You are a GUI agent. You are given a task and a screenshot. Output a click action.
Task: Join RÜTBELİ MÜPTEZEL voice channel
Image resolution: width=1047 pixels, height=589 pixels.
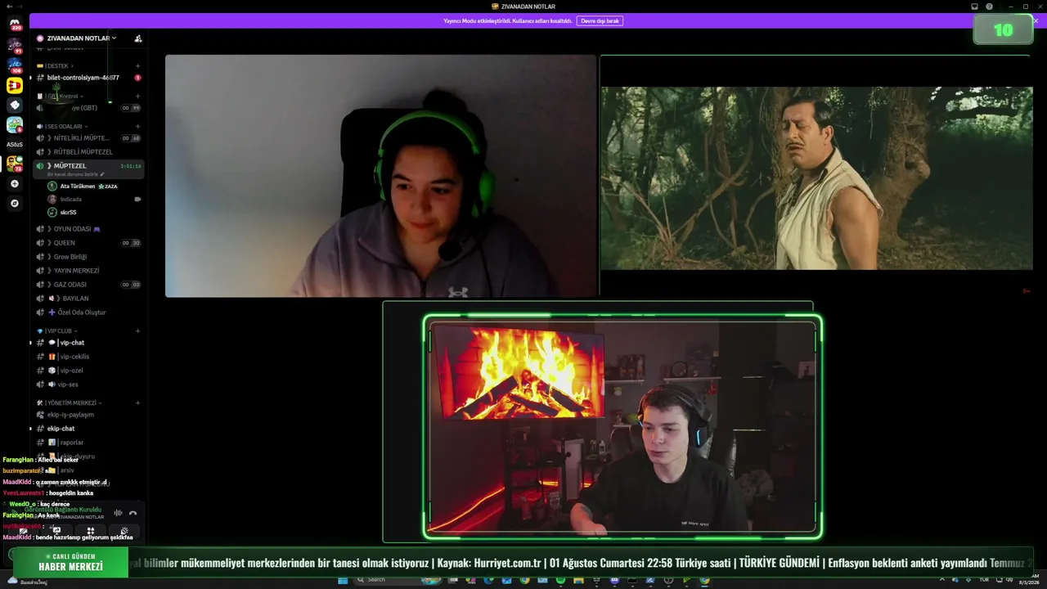click(x=88, y=152)
